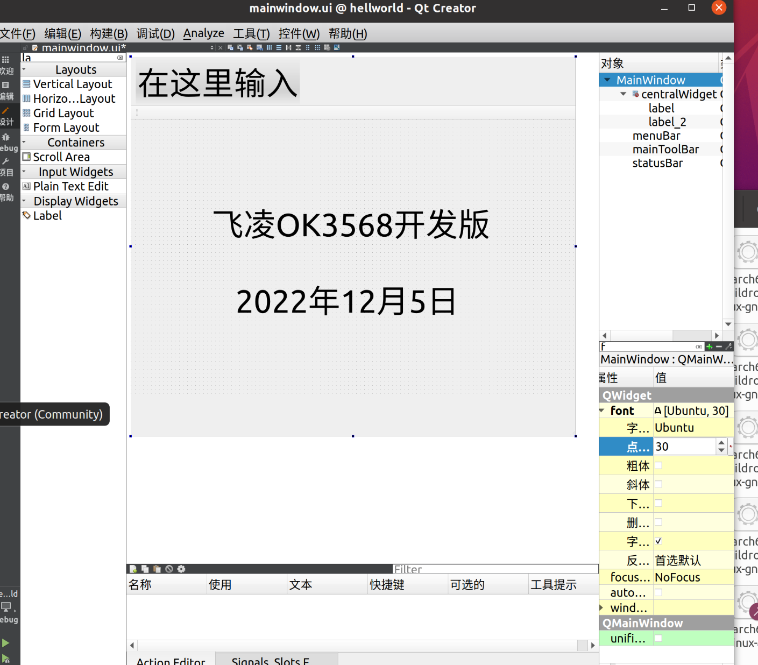The width and height of the screenshot is (758, 665).
Task: Toggle the strikeout (删…) checkbox
Action: [658, 522]
